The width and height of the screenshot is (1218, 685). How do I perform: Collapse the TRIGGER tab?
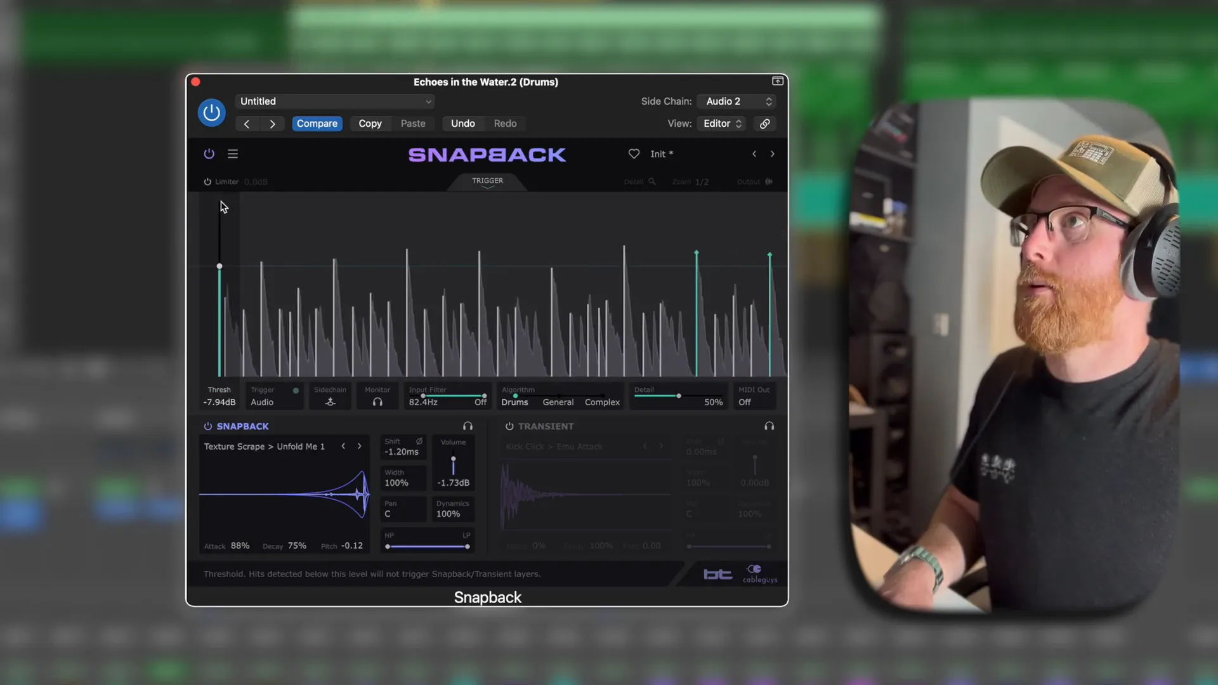click(487, 182)
